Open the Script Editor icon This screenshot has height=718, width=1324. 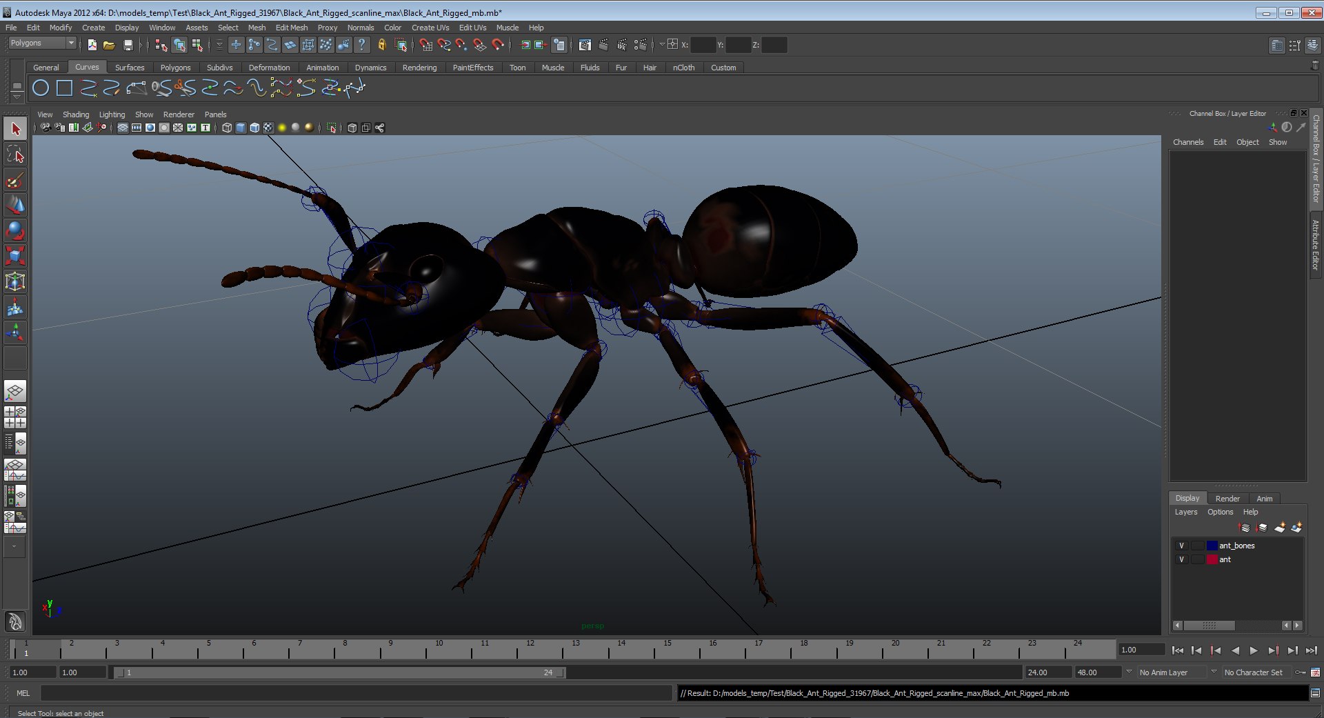point(1315,693)
